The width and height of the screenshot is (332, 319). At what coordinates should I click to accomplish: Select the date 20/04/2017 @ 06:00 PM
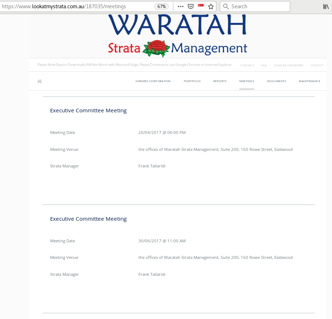[162, 132]
